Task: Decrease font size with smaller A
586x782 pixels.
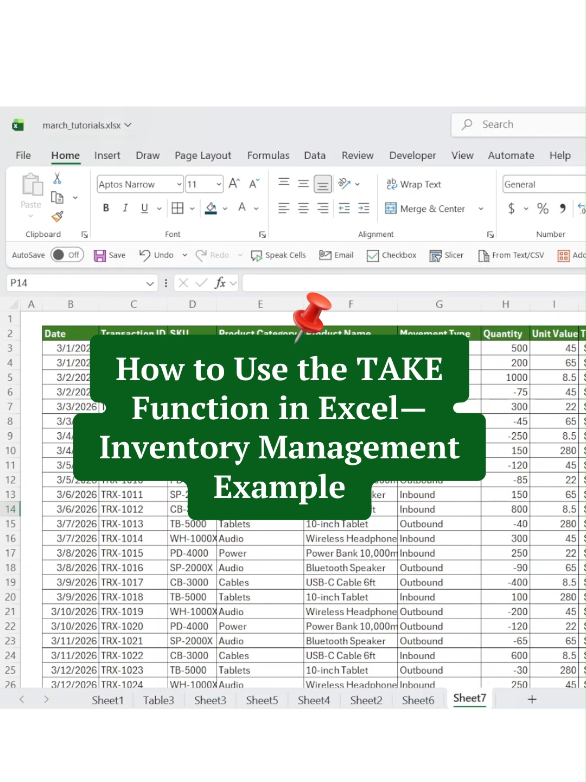Action: [x=254, y=184]
